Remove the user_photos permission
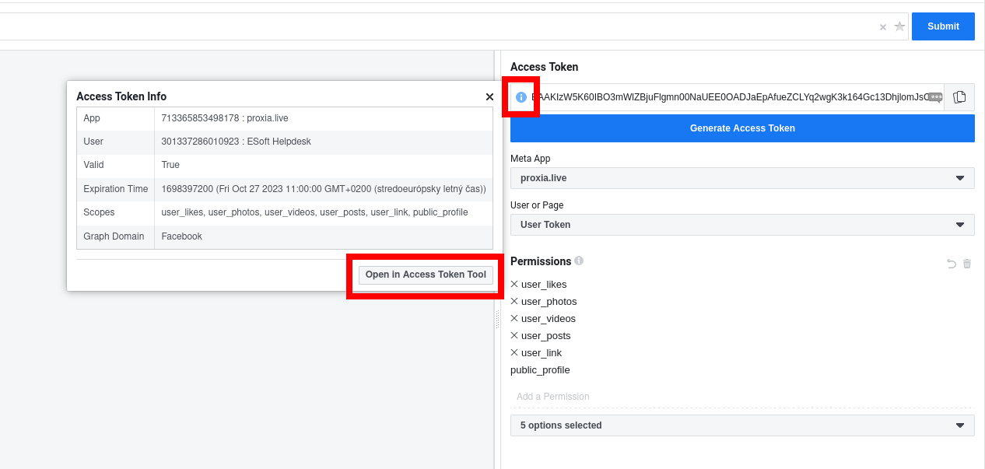 point(514,301)
